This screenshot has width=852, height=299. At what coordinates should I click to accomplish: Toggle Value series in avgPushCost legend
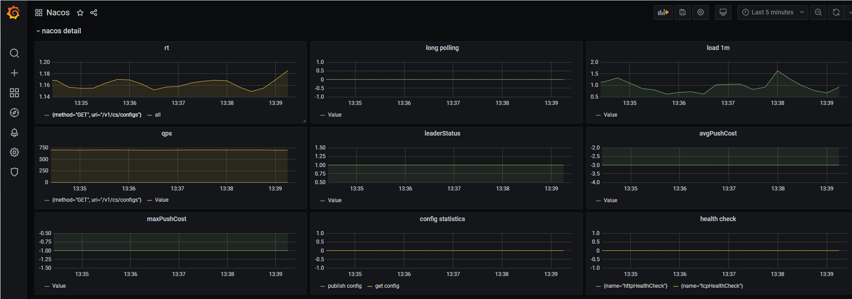pyautogui.click(x=611, y=200)
